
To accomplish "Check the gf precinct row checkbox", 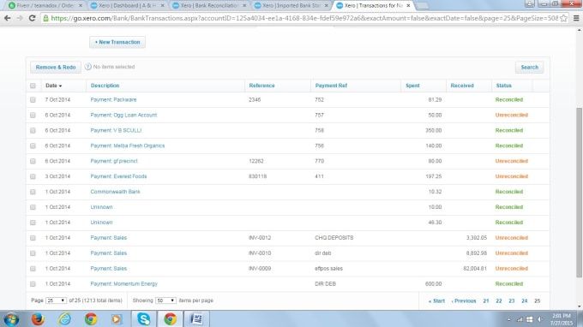I will coord(33,161).
